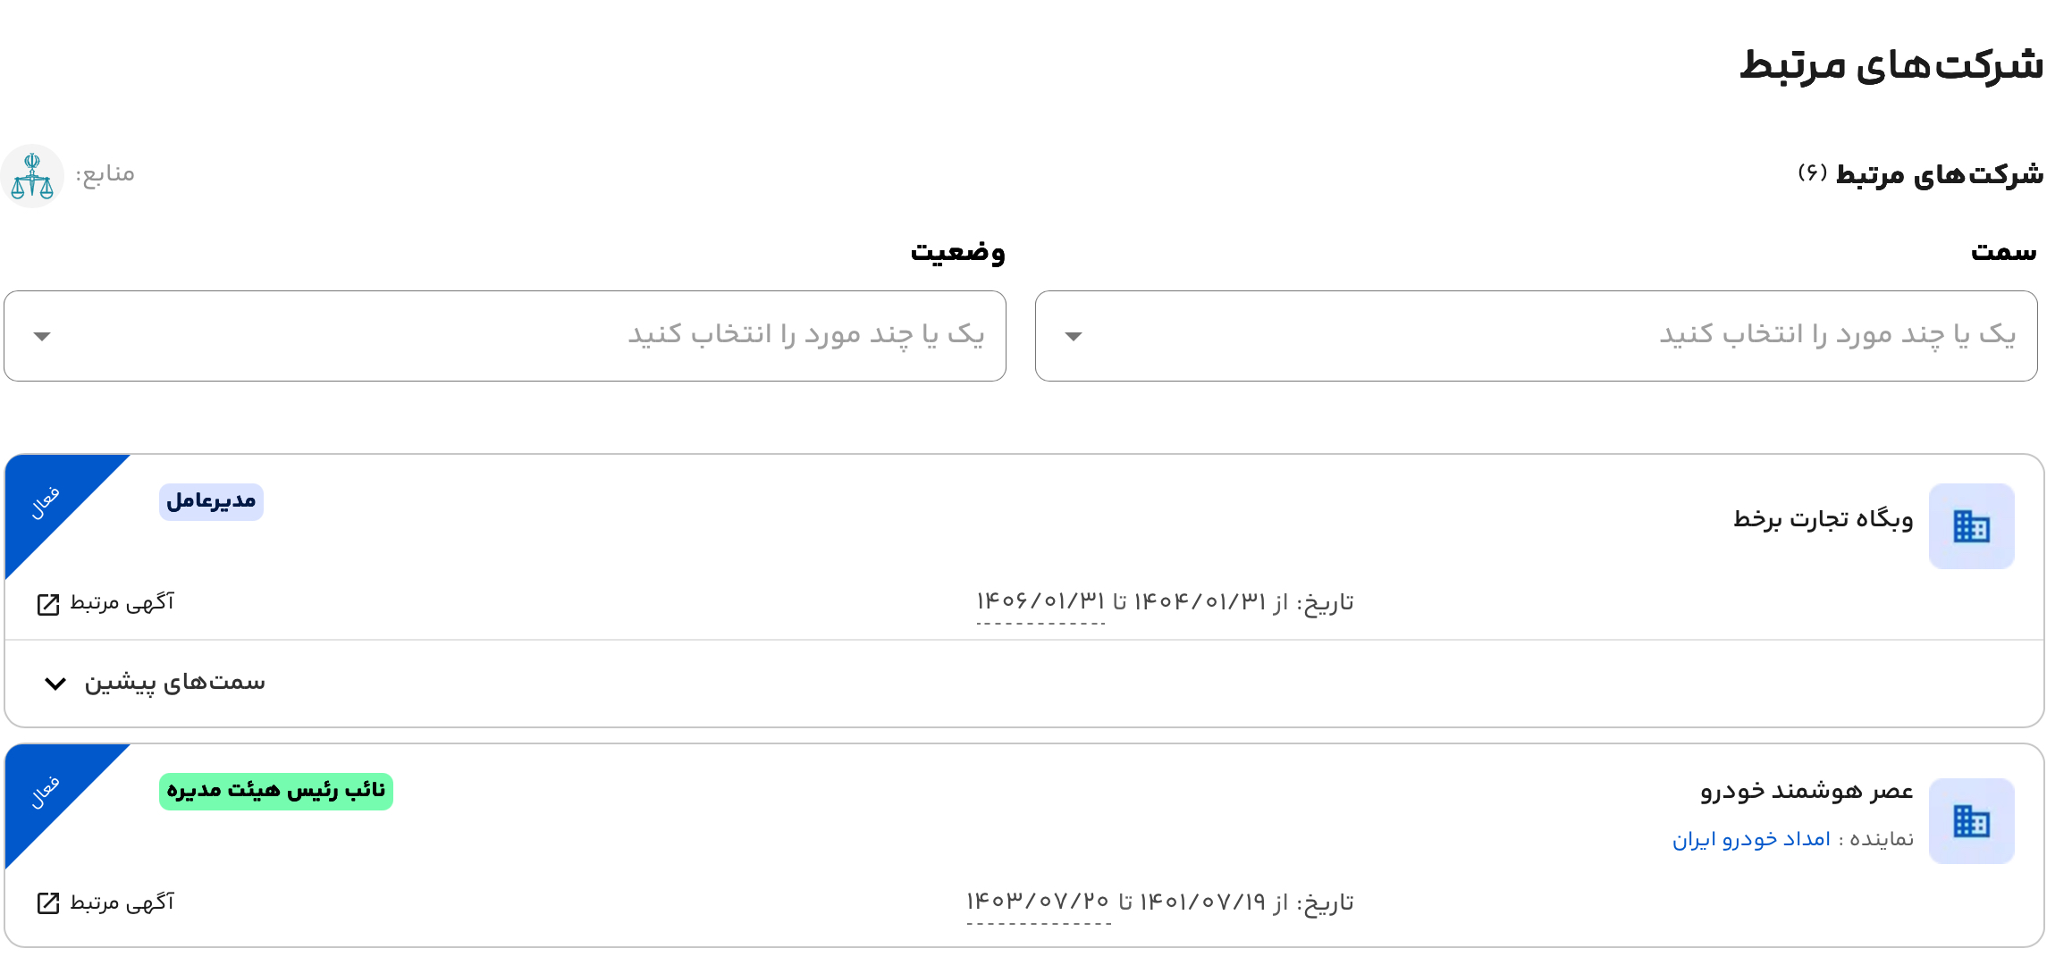The height and width of the screenshot is (957, 2072).
Task: Click the arrow of the سمت dropdown
Action: 1074,337
